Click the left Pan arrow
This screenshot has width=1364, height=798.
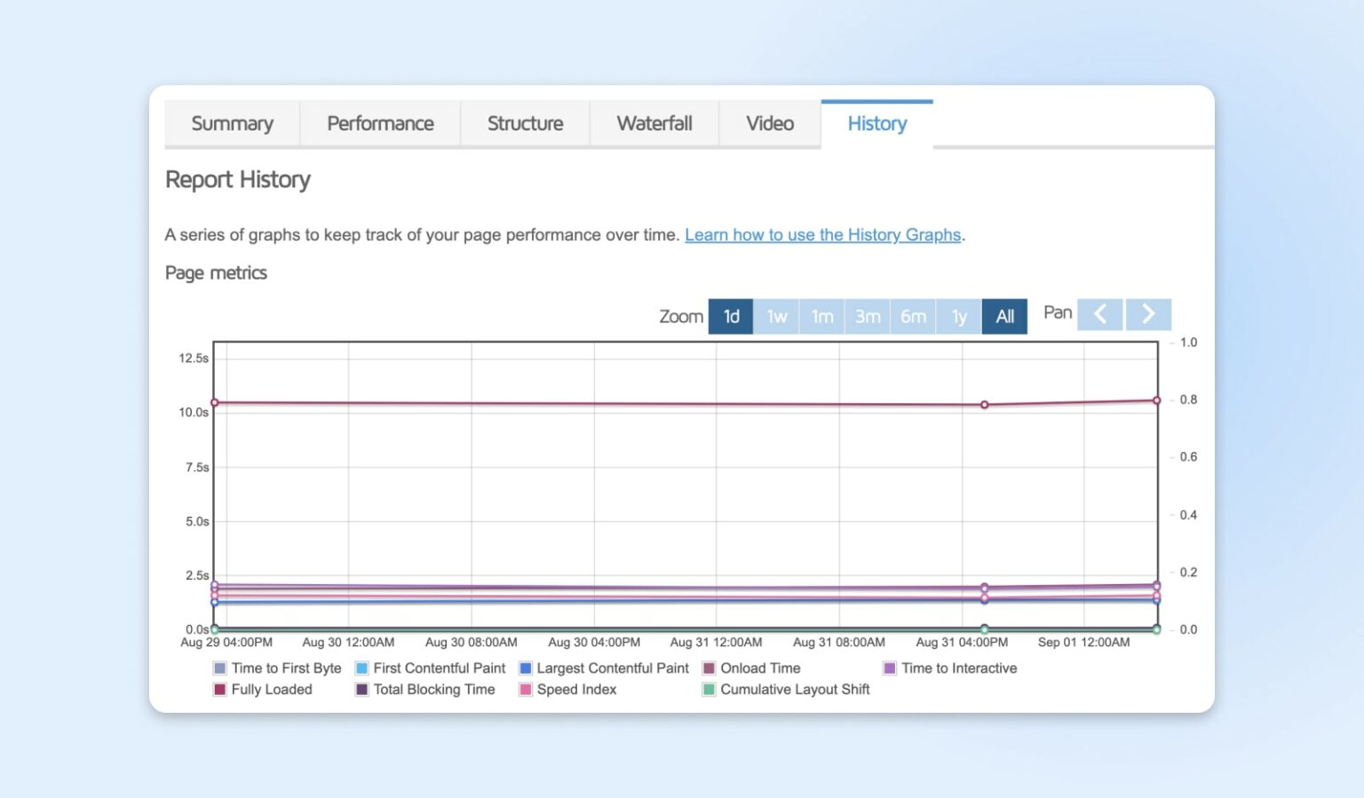[x=1100, y=314]
